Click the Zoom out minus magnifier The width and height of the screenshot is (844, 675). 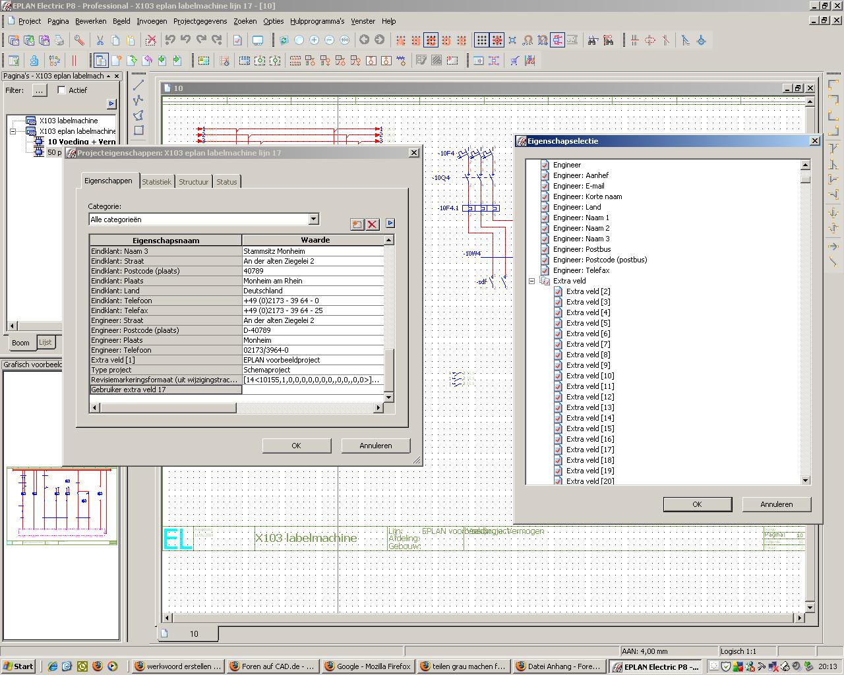[x=330, y=40]
